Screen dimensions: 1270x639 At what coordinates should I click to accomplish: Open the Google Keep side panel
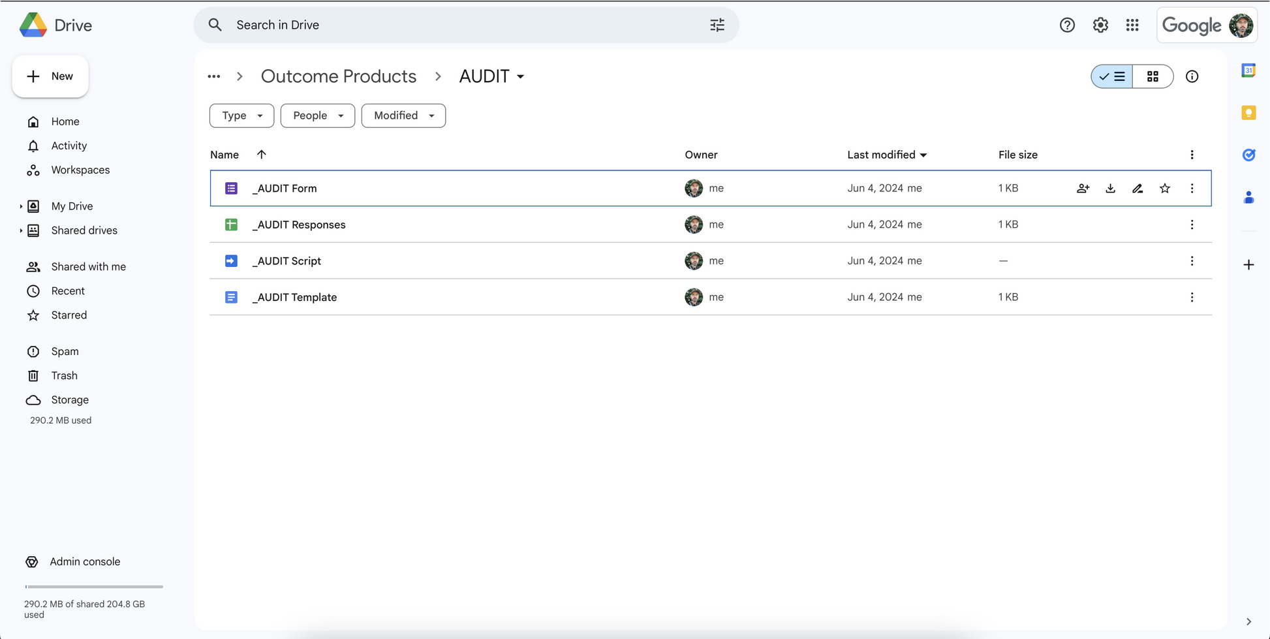tap(1248, 113)
